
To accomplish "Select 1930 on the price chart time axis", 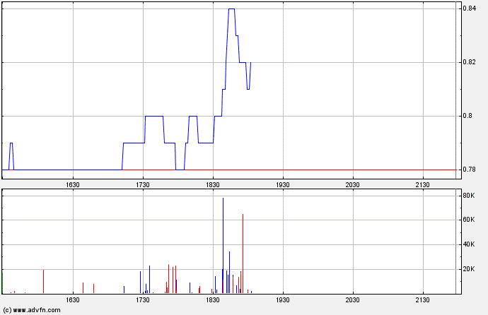I will pos(283,184).
